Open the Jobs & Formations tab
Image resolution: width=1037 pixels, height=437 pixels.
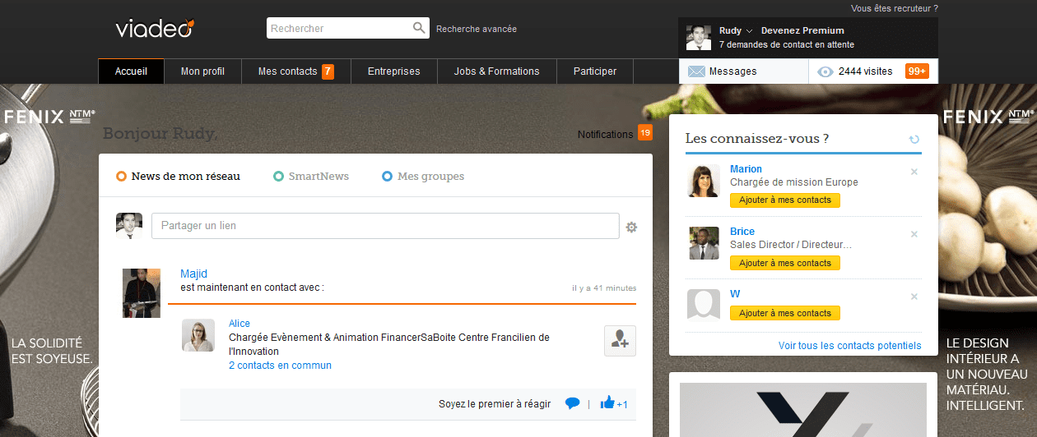click(496, 71)
